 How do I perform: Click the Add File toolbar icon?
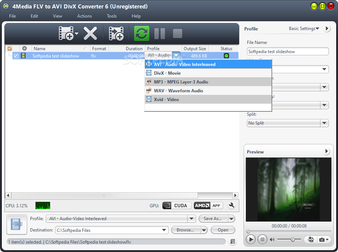(x=66, y=33)
